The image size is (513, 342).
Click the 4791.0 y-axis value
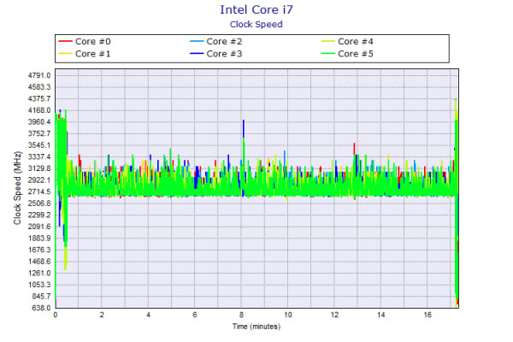[x=39, y=75]
